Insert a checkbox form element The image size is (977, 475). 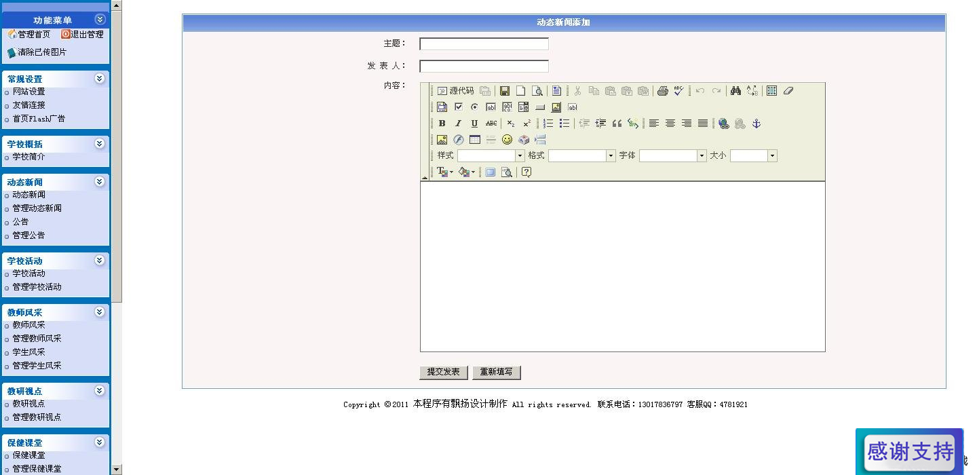click(458, 107)
